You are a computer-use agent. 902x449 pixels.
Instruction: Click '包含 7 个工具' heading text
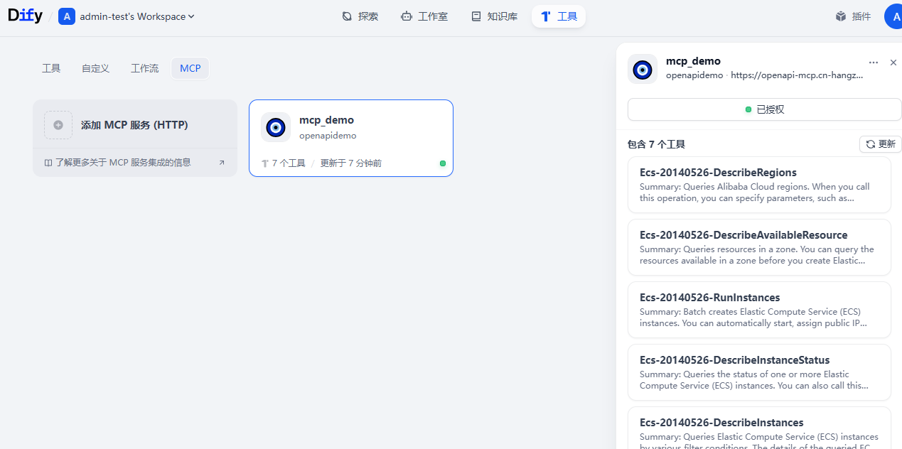coord(656,144)
